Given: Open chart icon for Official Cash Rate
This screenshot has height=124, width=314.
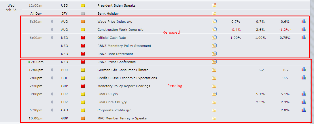Looking at the screenshot, I should [304, 37].
